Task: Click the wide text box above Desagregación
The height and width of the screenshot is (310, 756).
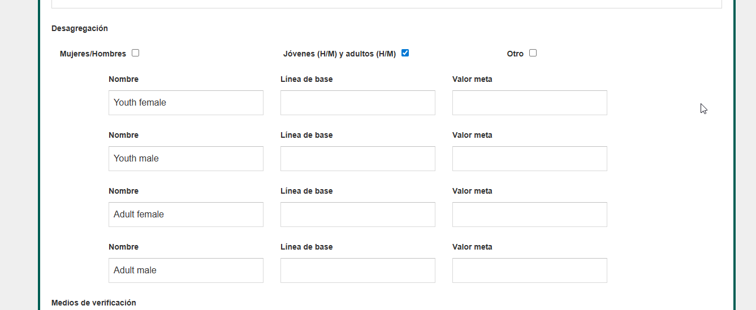Action: 386,3
